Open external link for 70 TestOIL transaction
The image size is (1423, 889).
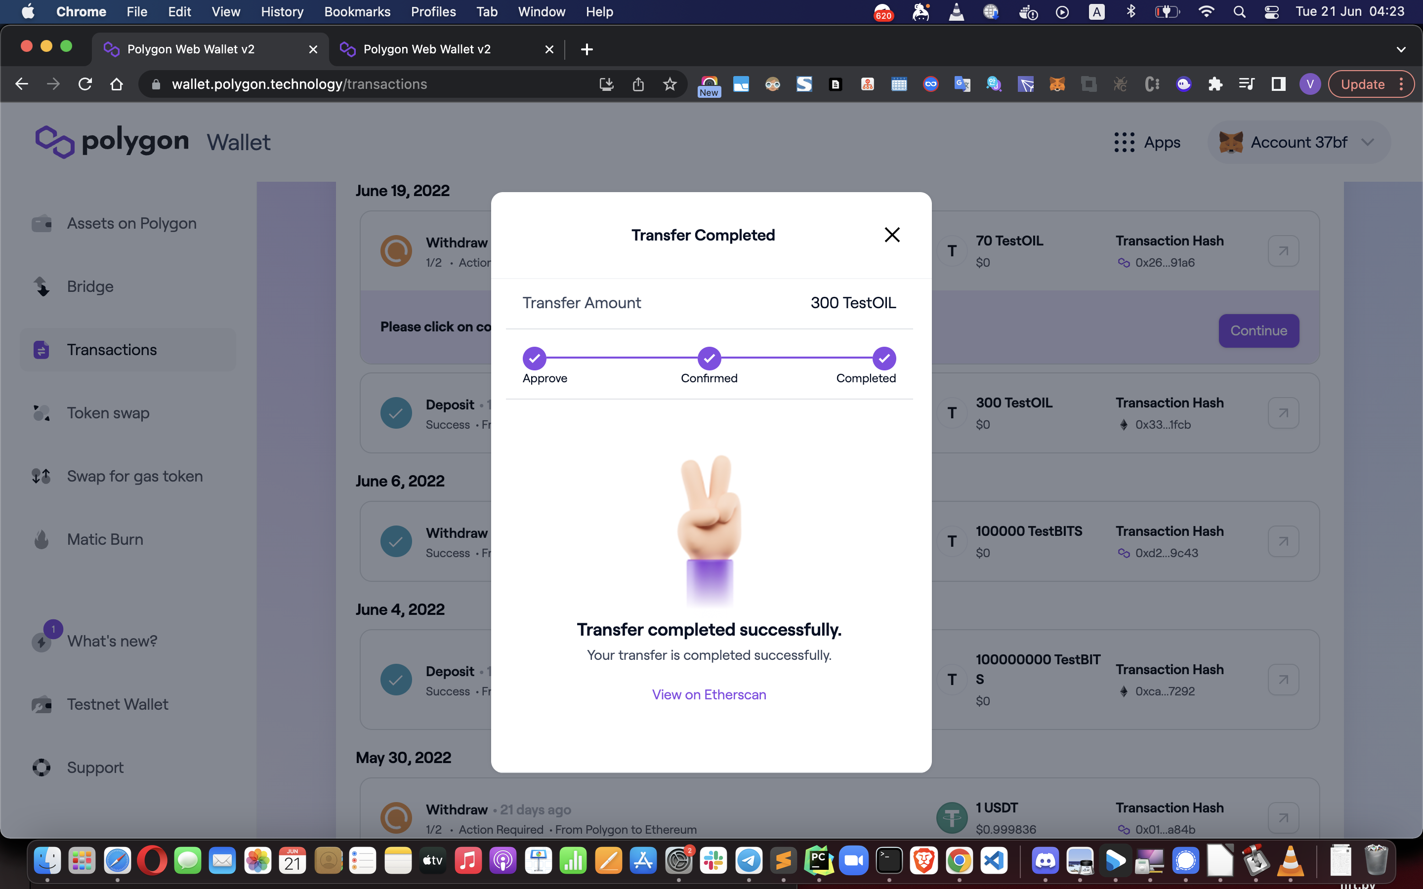(x=1283, y=251)
